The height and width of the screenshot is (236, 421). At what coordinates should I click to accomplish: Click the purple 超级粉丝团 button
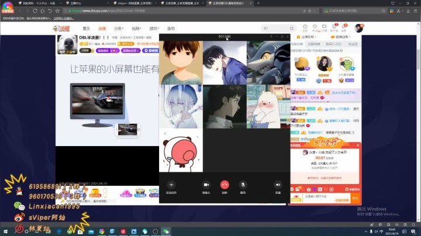point(130,50)
